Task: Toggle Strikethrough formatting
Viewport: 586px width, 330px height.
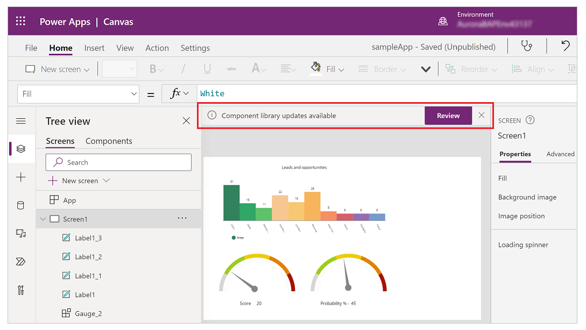Action: (x=232, y=69)
